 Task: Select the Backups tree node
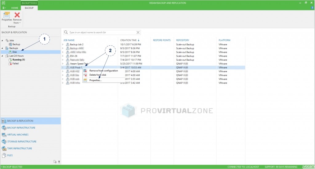(x=14, y=48)
